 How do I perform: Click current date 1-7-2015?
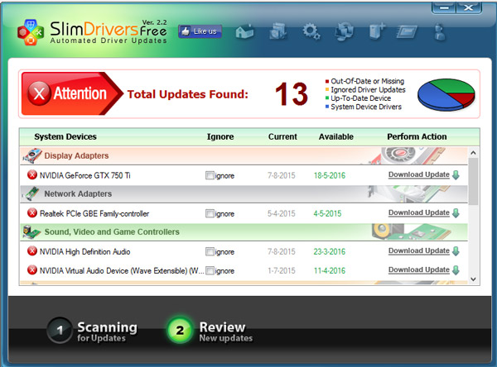coord(281,270)
